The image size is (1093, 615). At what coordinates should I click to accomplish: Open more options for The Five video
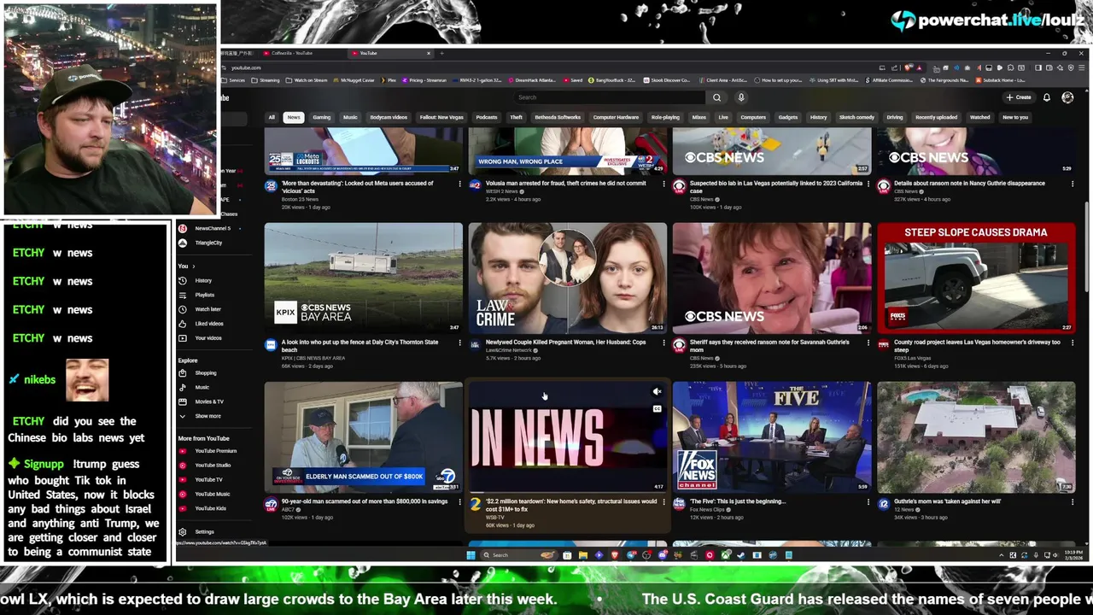coord(868,502)
